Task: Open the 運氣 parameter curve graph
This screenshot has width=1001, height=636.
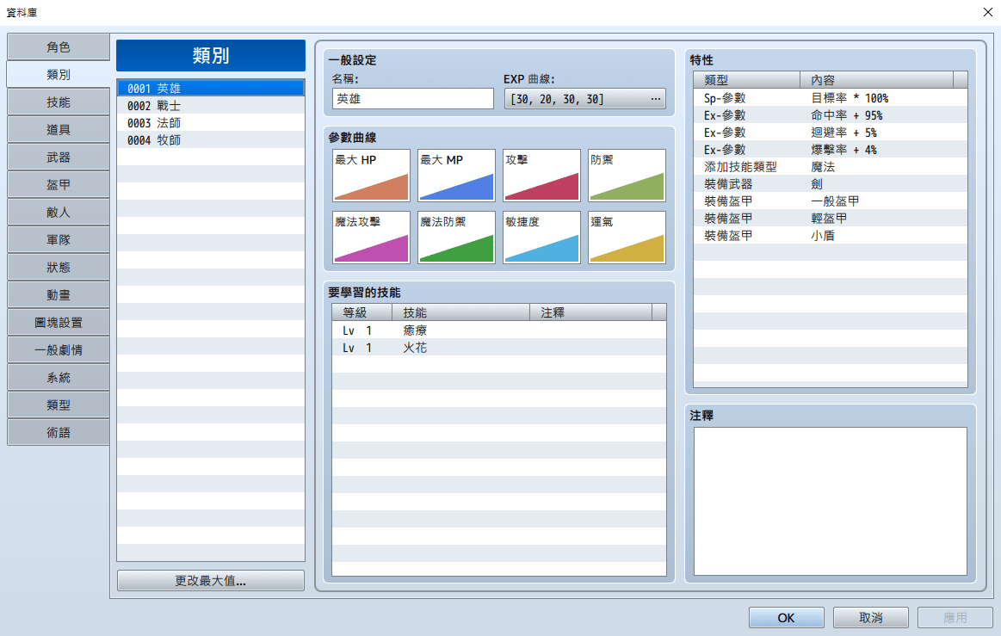Action: [x=627, y=238]
